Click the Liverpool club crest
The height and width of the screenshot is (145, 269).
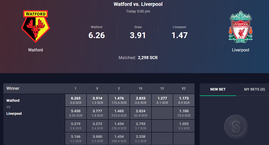click(x=240, y=27)
